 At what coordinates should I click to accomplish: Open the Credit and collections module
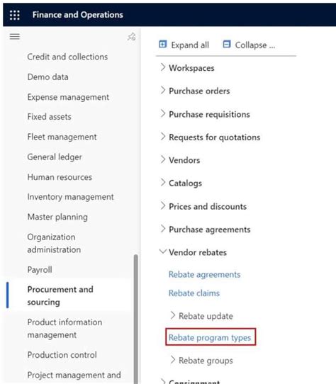click(67, 57)
